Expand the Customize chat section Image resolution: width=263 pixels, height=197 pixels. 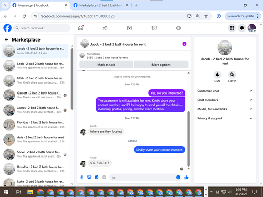pyautogui.click(x=225, y=91)
